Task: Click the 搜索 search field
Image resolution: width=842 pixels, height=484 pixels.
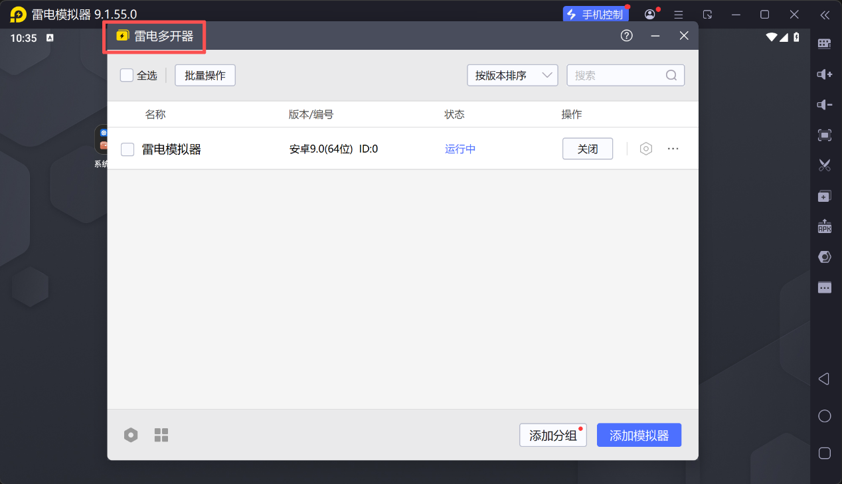Action: click(618, 75)
